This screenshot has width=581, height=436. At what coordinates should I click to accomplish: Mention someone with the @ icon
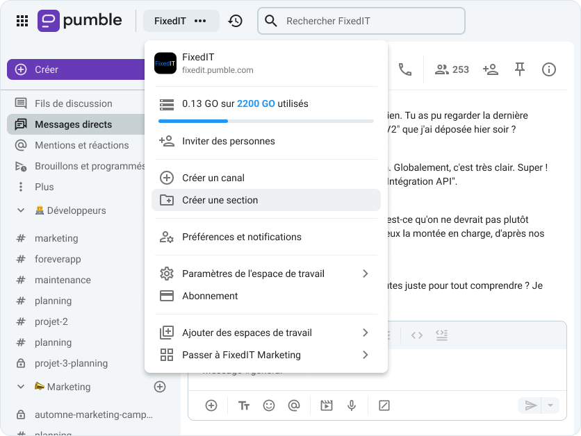(x=294, y=405)
